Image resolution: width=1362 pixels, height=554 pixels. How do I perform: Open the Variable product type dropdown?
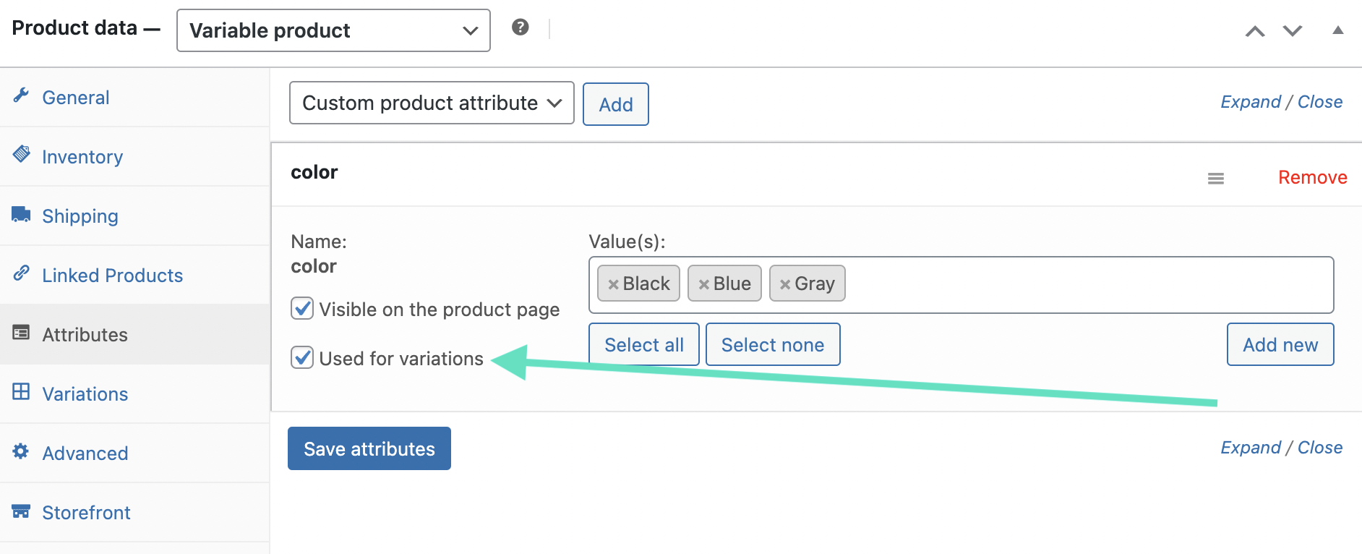333,30
